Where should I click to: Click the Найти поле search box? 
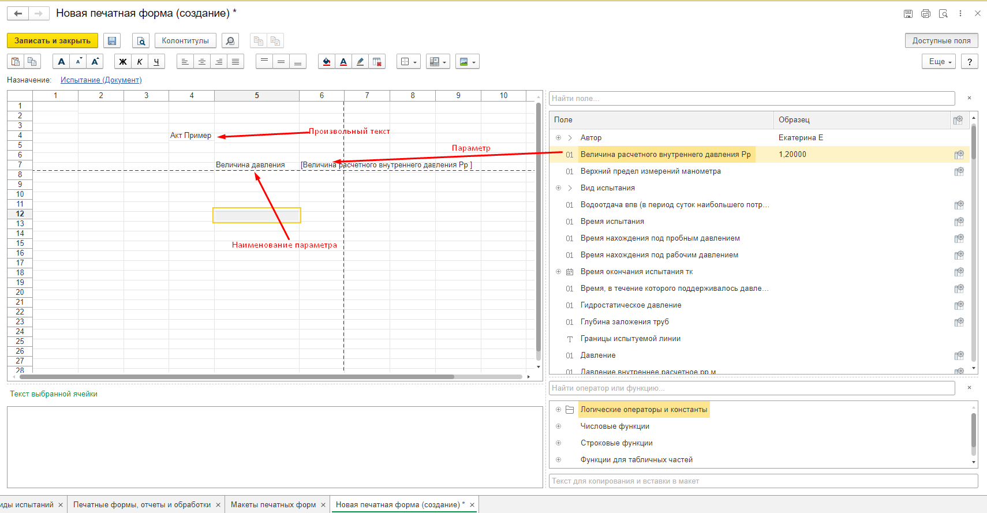pos(752,99)
